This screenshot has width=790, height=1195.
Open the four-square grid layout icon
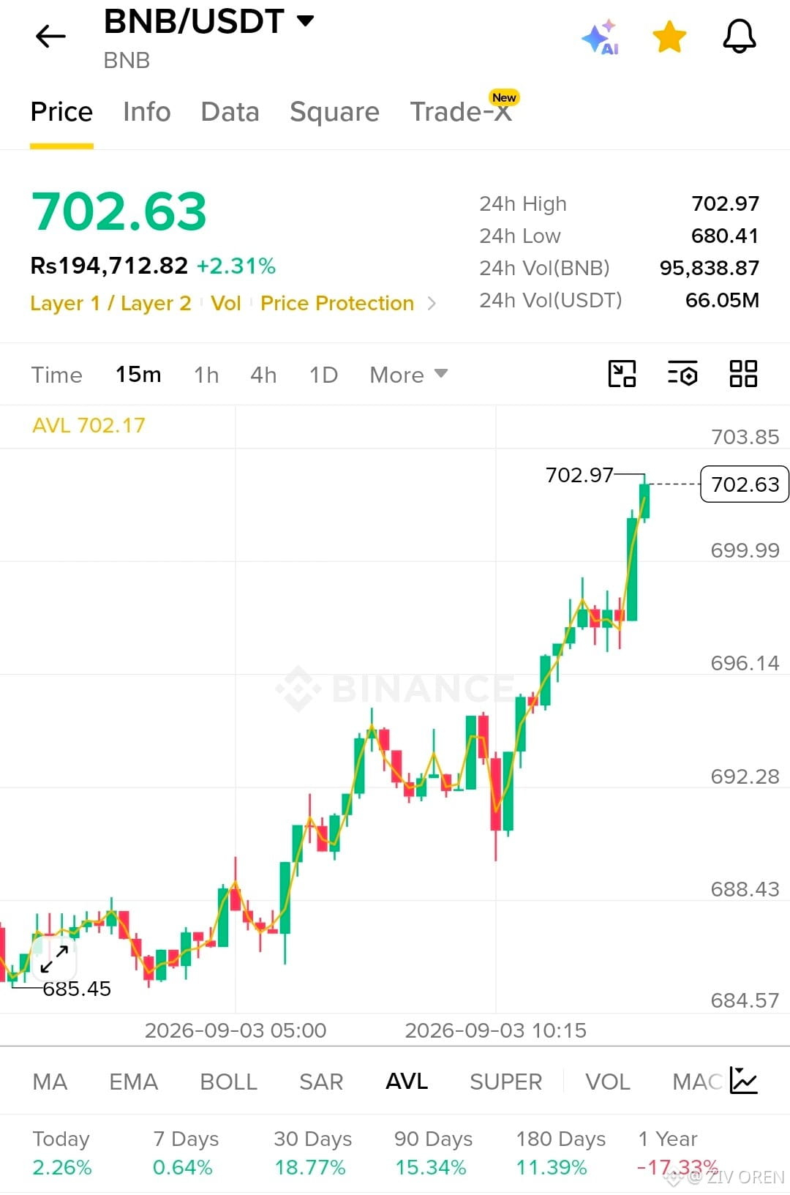[x=743, y=374]
